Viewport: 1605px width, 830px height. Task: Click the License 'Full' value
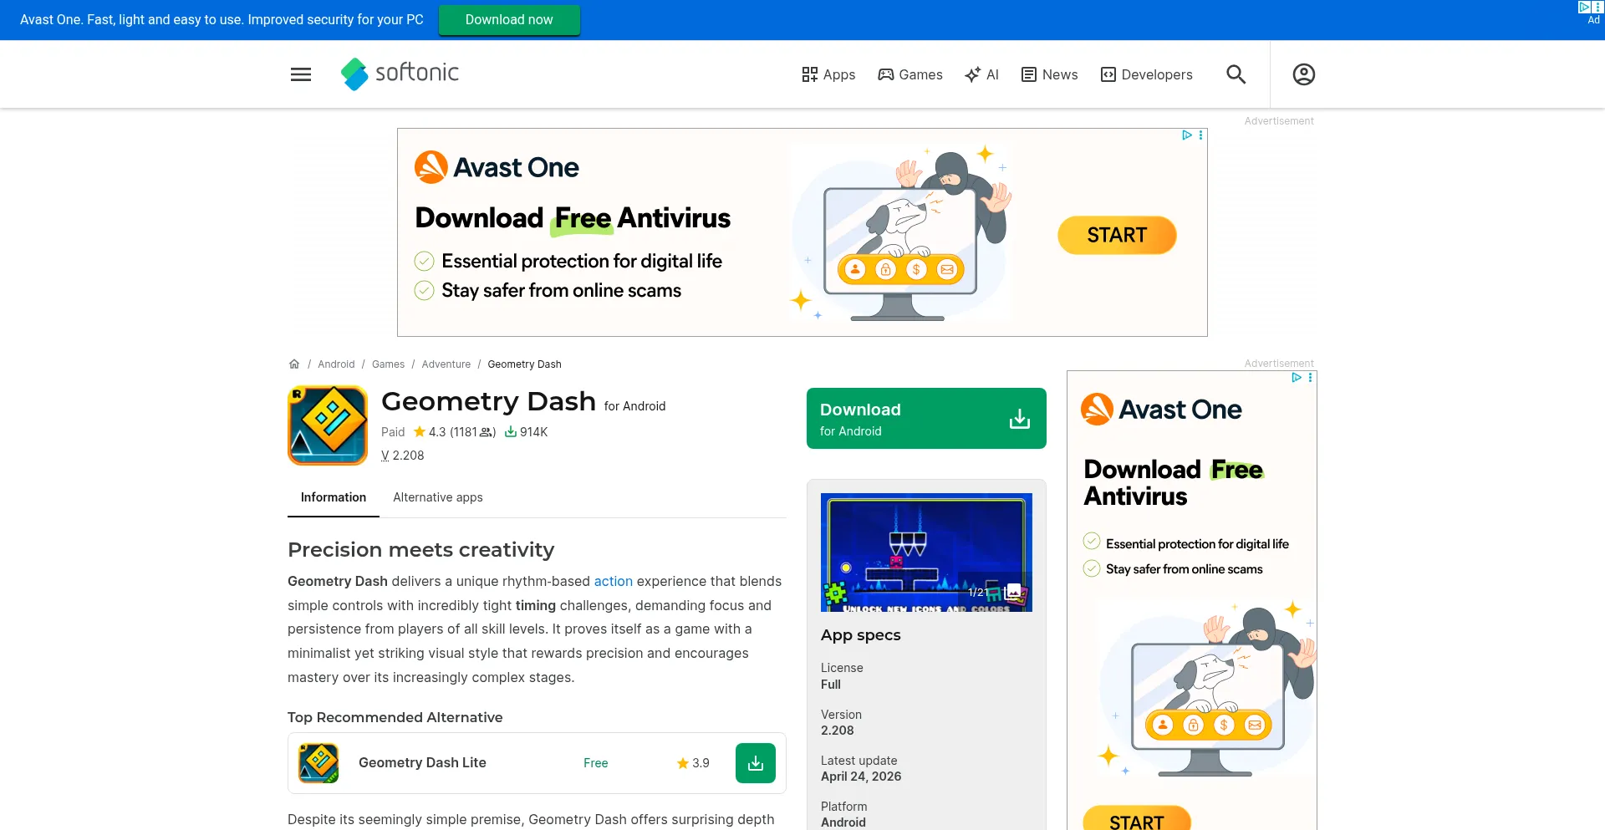[831, 685]
